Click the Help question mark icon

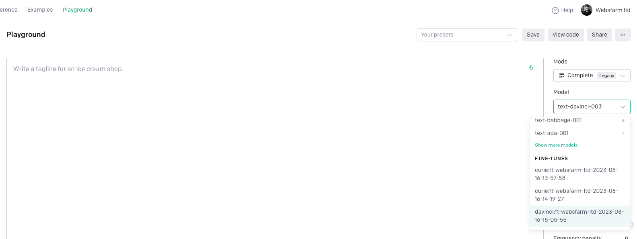pyautogui.click(x=555, y=10)
